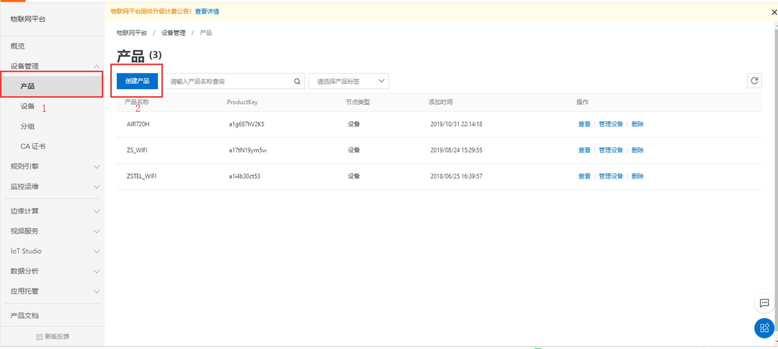778x349 pixels.
Task: Refresh the product list
Action: coord(754,81)
